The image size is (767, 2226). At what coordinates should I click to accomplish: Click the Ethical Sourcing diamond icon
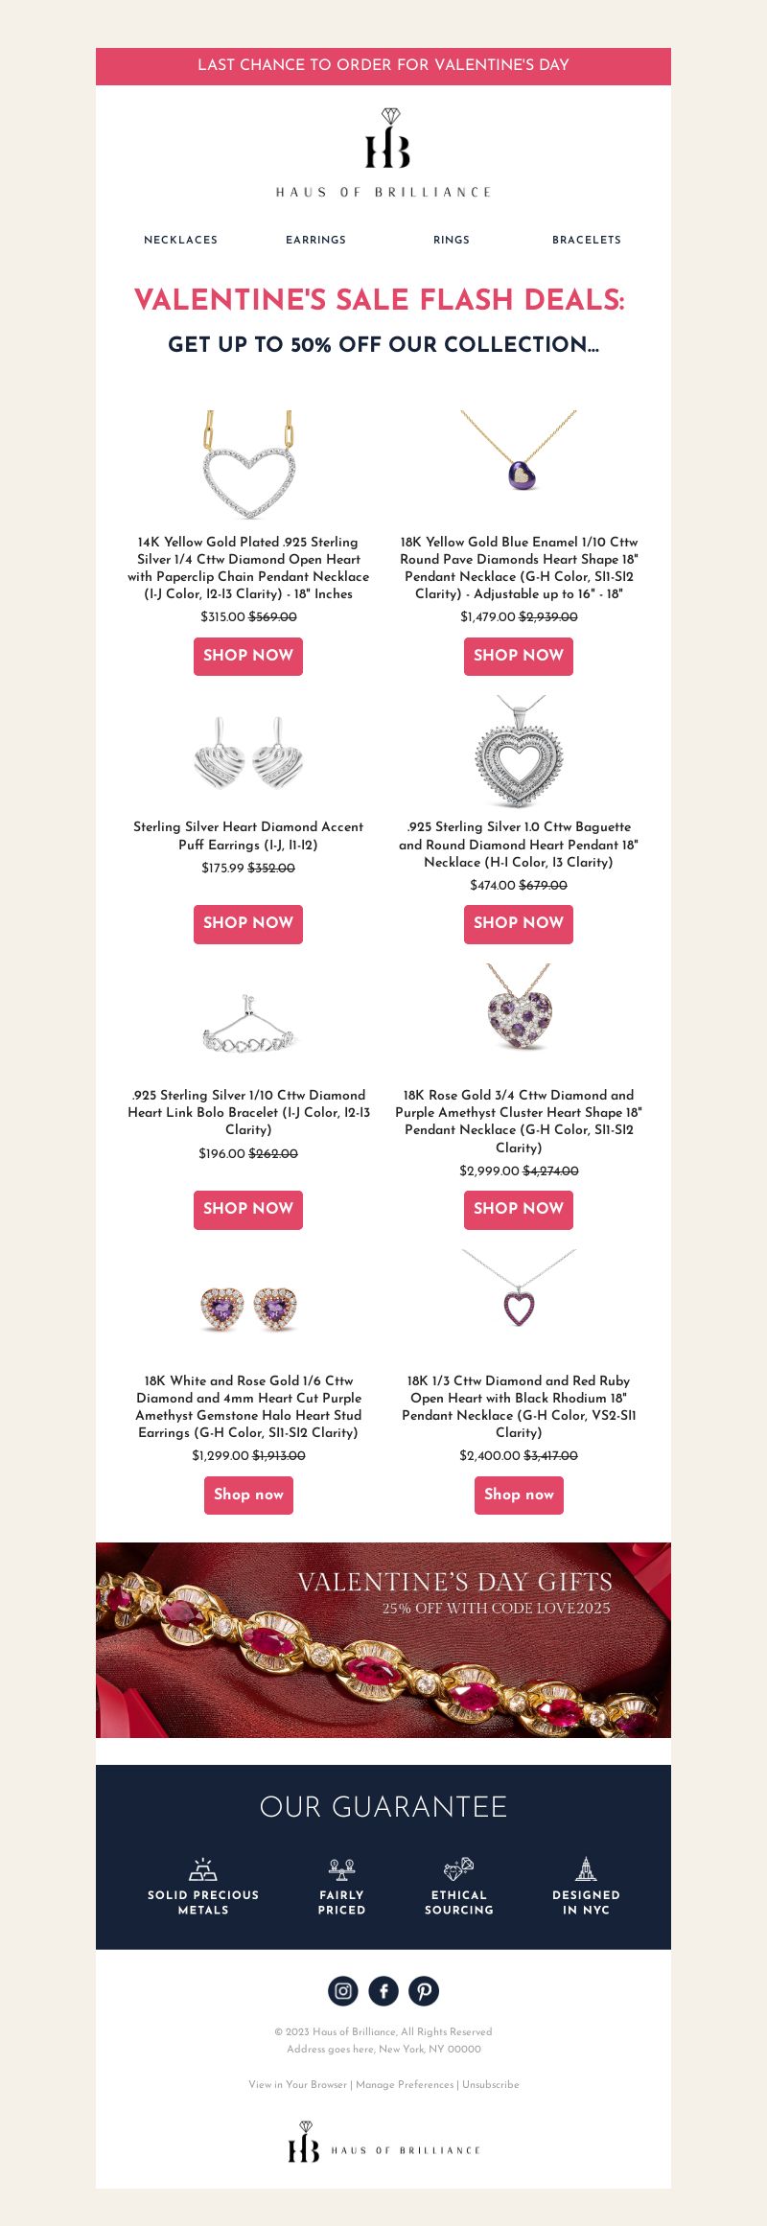(459, 1868)
